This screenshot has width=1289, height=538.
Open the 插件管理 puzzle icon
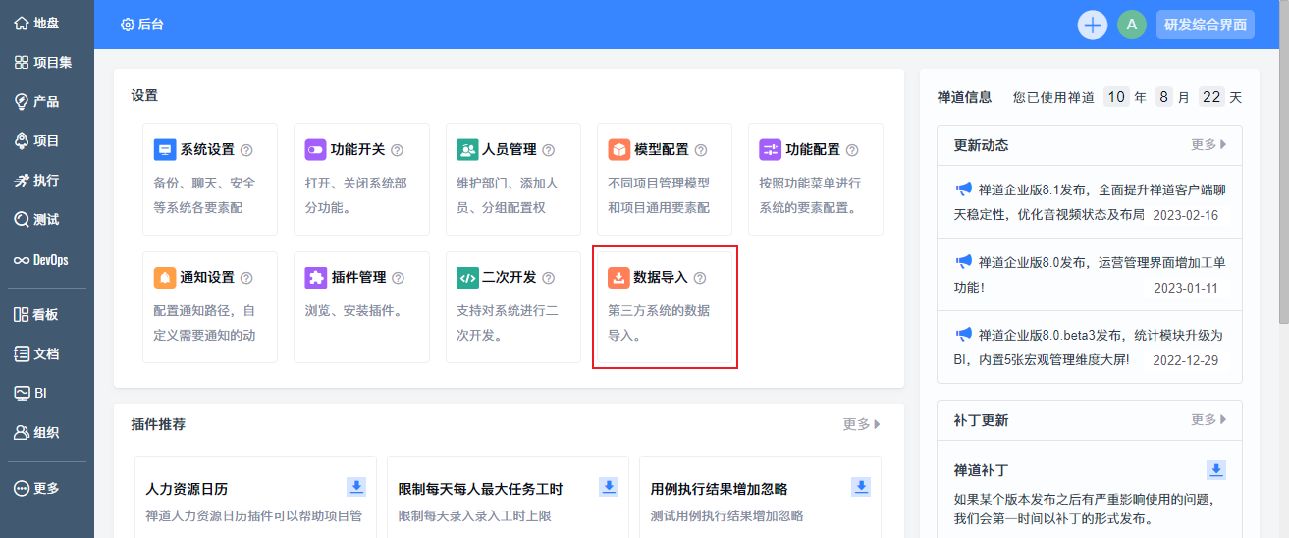(x=315, y=278)
